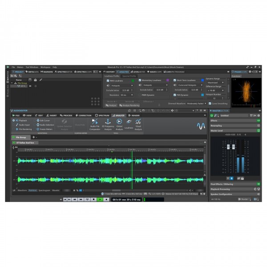Click the navigate back arrow in Audio Editor
This screenshot has width=267, height=267.
tap(172, 111)
